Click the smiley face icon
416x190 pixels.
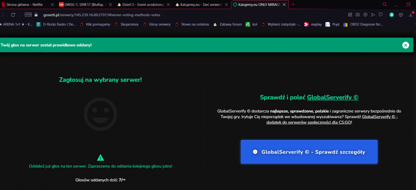point(100,114)
